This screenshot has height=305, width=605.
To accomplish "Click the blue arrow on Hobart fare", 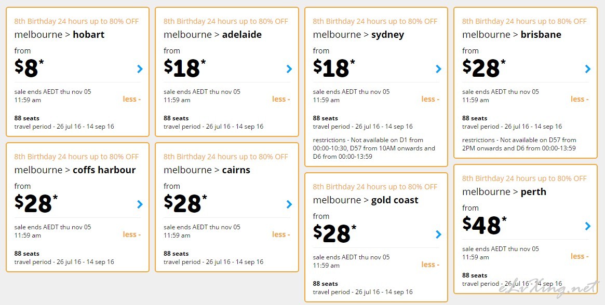I will click(x=140, y=69).
